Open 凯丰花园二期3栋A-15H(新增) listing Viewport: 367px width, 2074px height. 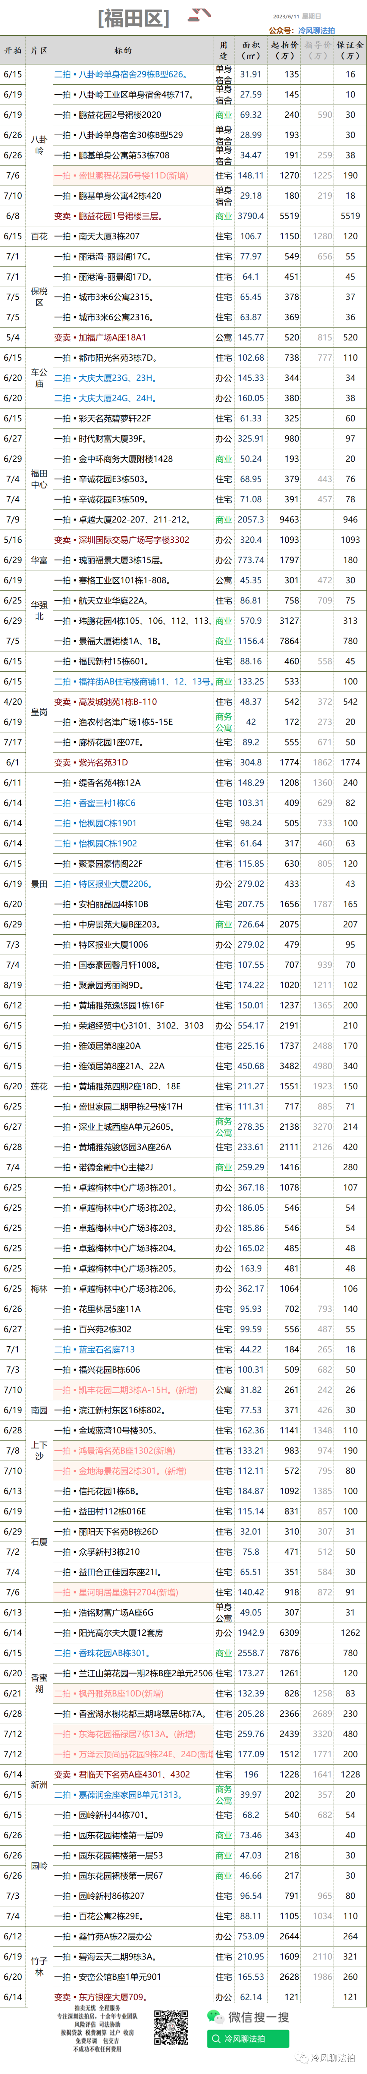pos(125,1390)
